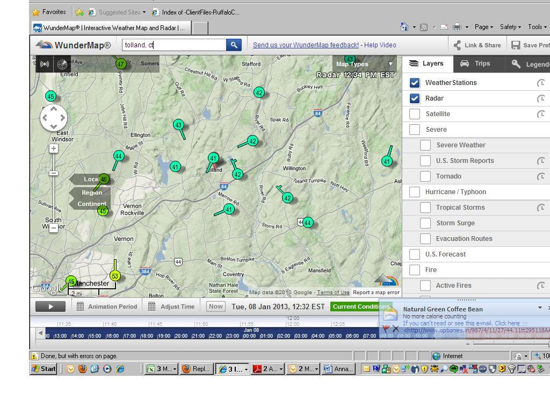Delete the mail via notification X icon
This screenshot has width=550, height=413.
tap(396, 329)
